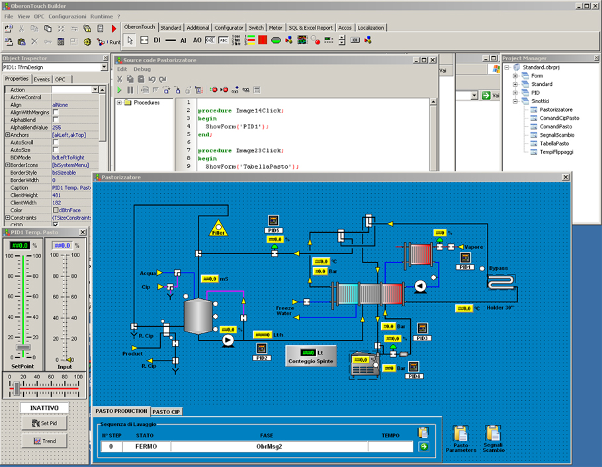The height and width of the screenshot is (467, 602).
Task: Select the green oval button component
Action: (276, 40)
